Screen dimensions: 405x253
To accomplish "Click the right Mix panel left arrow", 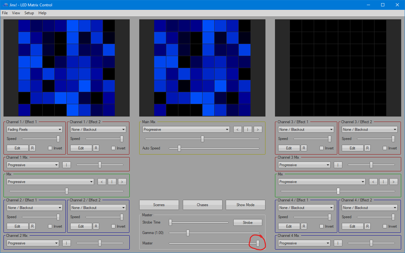I will [373, 182].
